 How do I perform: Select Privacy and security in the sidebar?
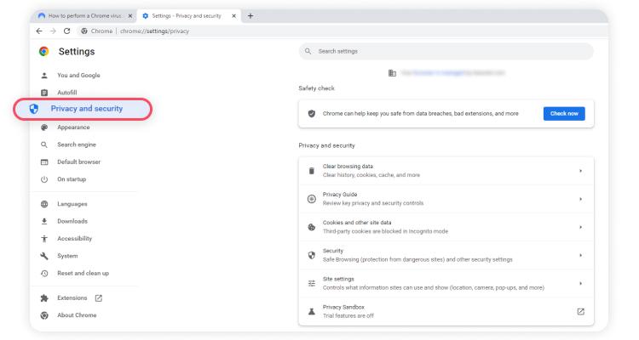tap(83, 109)
